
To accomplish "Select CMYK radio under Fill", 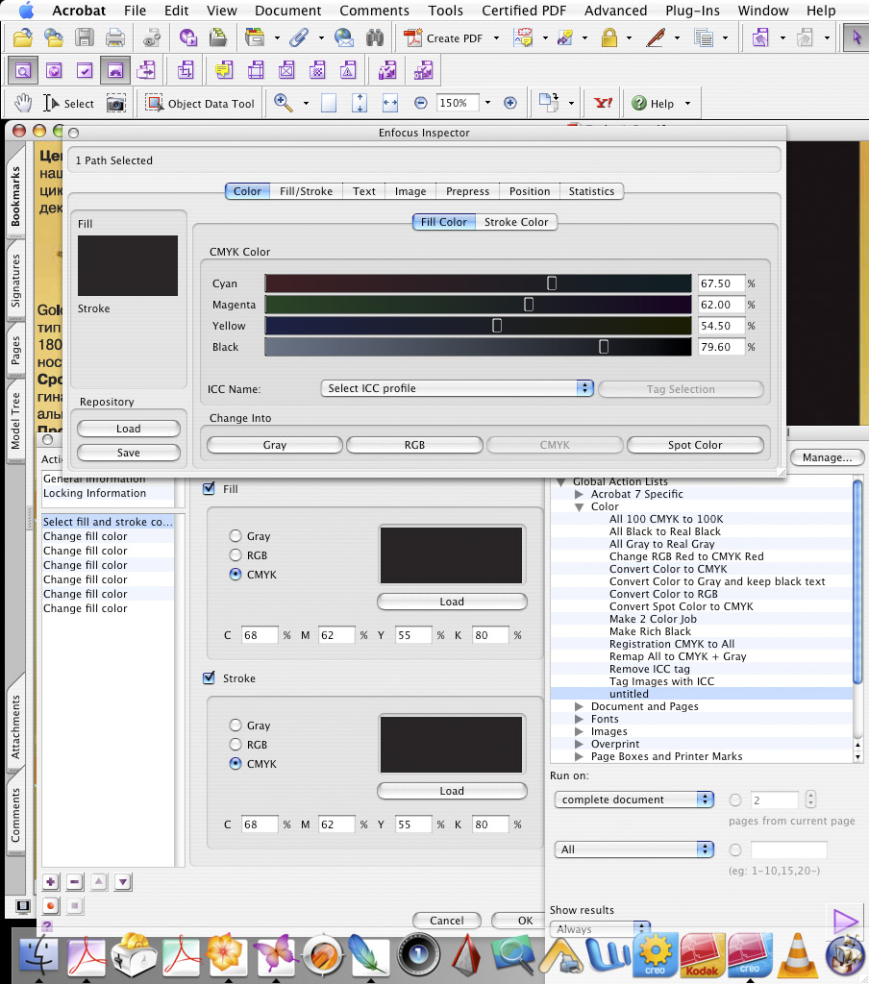I will (236, 574).
